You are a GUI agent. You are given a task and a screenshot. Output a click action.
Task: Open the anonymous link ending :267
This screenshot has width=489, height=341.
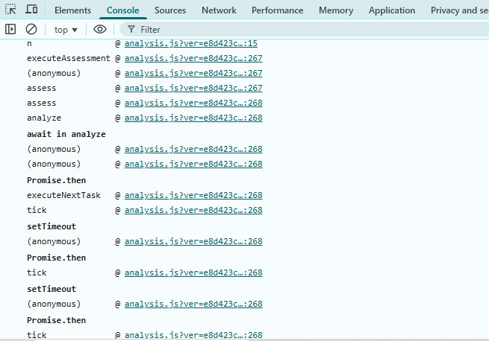193,73
